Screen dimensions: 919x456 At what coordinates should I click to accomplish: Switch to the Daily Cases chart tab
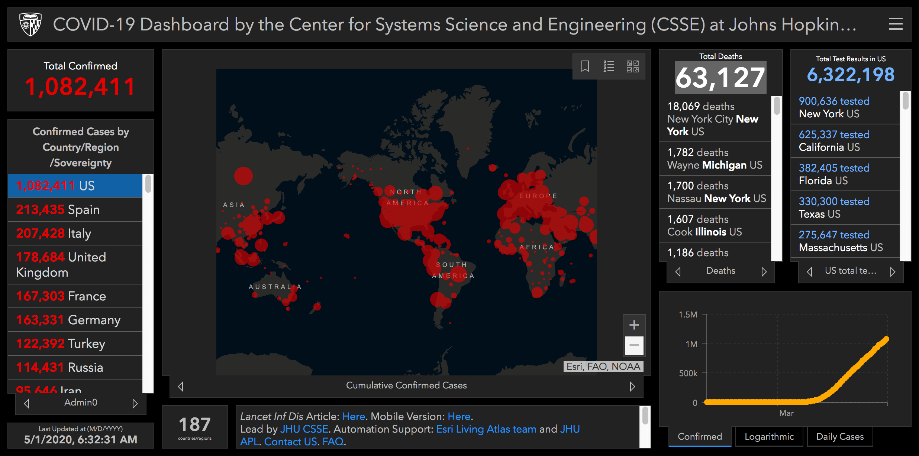[x=840, y=437]
